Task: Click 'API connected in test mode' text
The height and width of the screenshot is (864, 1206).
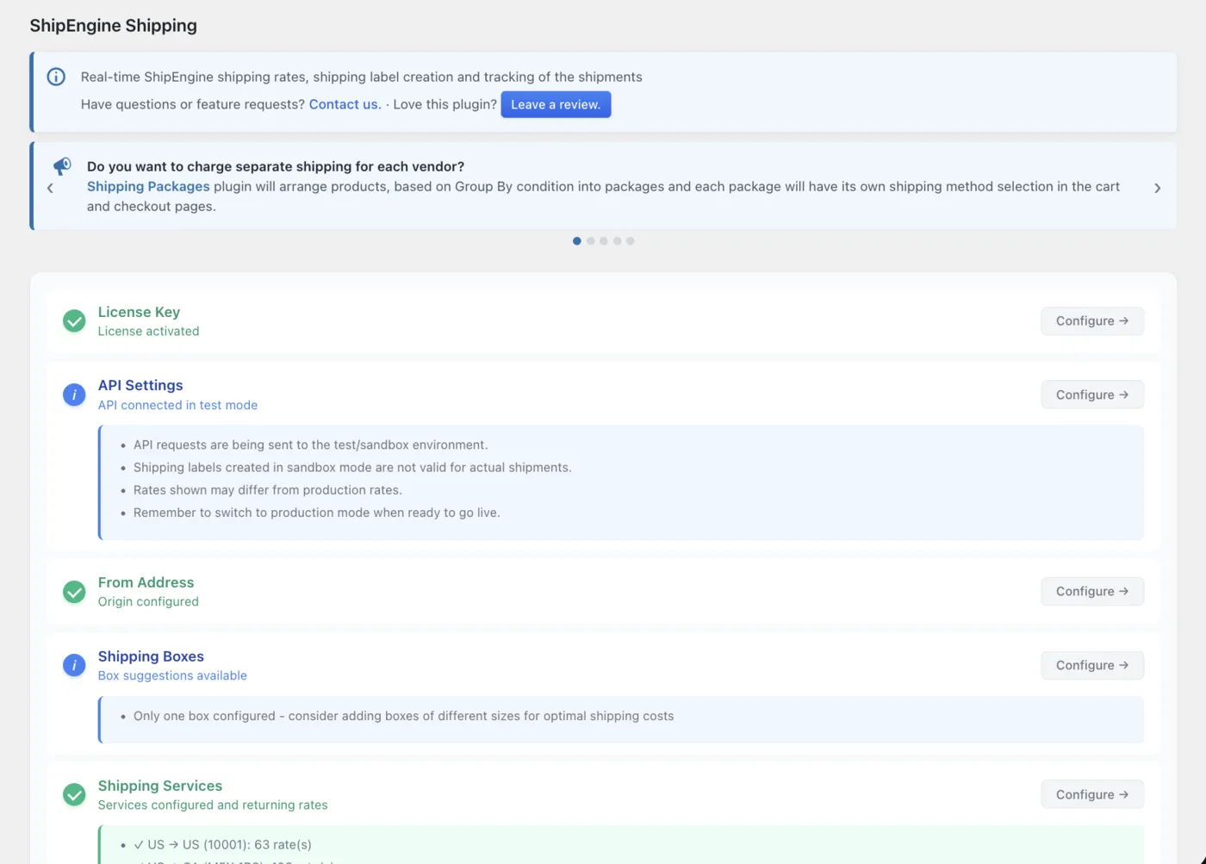Action: pyautogui.click(x=177, y=405)
